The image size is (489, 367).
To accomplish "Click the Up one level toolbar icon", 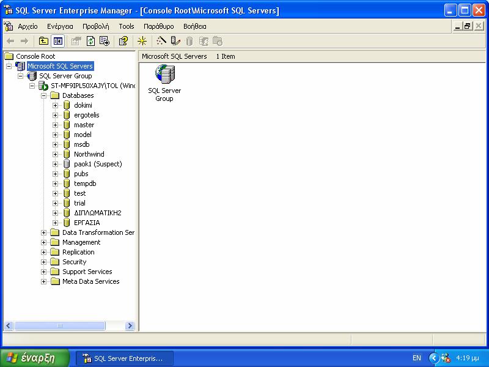I will click(x=43, y=41).
